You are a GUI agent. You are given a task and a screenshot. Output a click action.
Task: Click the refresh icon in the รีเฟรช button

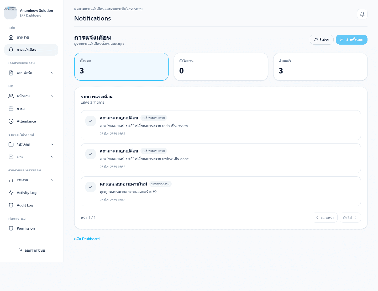(x=316, y=40)
